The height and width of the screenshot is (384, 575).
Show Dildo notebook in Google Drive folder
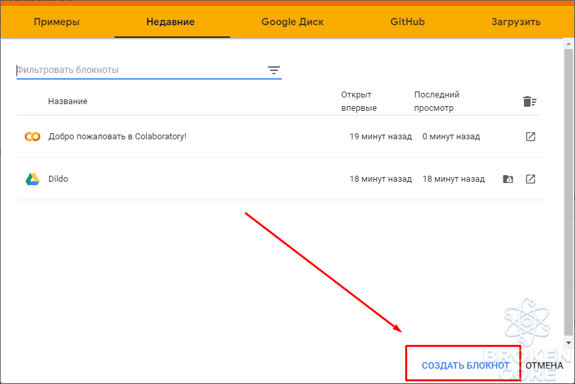point(508,179)
